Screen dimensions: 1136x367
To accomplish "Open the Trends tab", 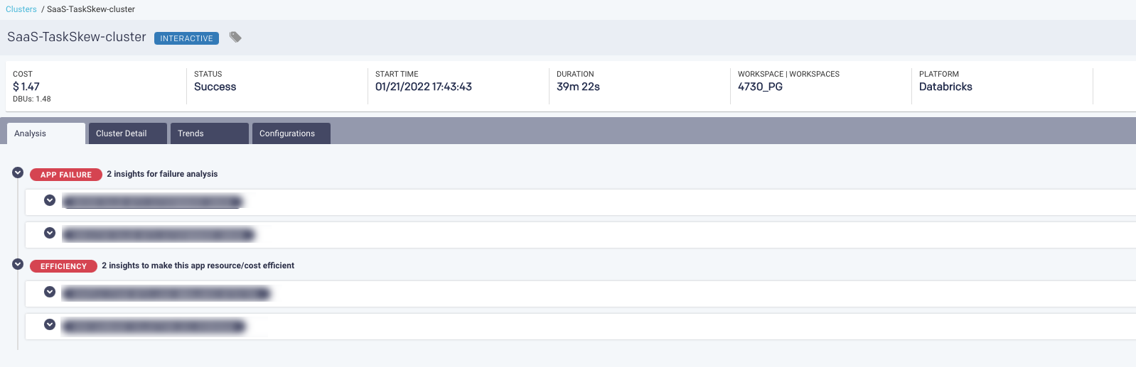I will click(x=209, y=133).
